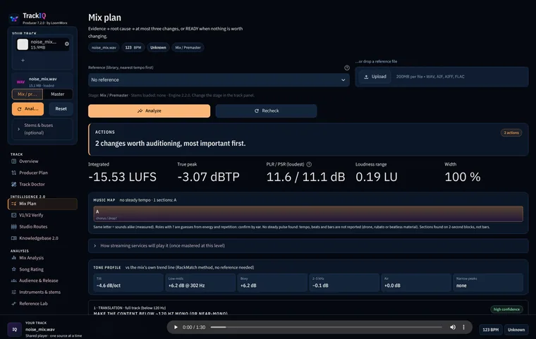The image size is (536, 339).
Task: Click the reference help question icon
Action: click(346, 68)
